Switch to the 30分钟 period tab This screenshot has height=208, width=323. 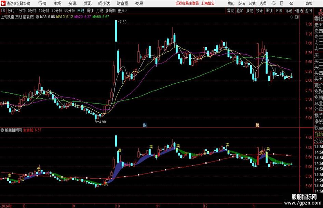(x=57, y=11)
